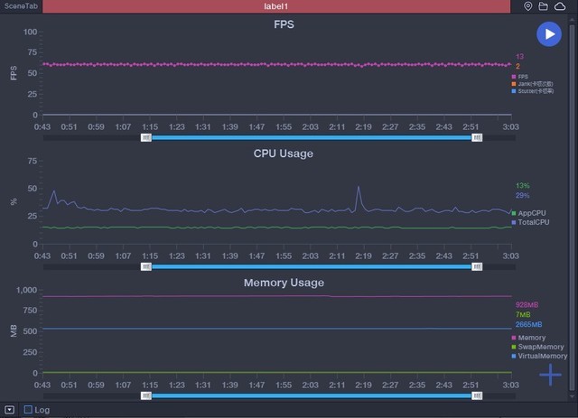Image resolution: width=578 pixels, height=418 pixels.
Task: Click right handle of CPU Usage range slider
Action: tap(477, 266)
